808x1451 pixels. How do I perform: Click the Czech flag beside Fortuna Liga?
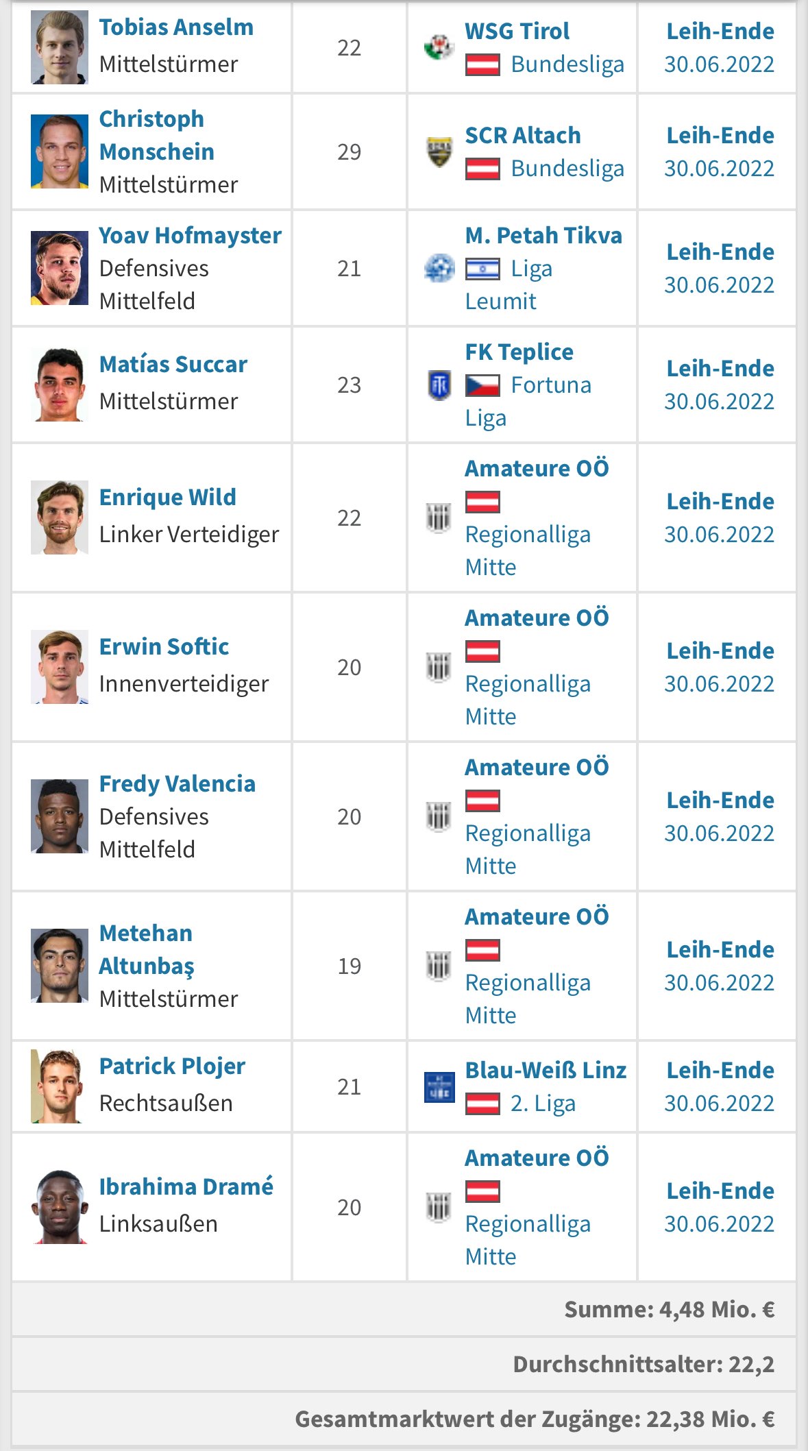point(482,385)
